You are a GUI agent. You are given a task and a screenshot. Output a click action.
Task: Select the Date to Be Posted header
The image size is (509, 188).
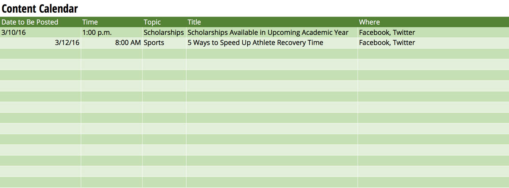pyautogui.click(x=30, y=22)
